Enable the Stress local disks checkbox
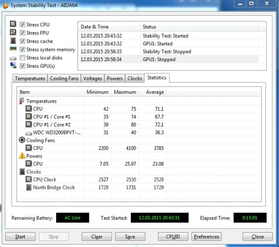279x247 pixels. click(22, 58)
